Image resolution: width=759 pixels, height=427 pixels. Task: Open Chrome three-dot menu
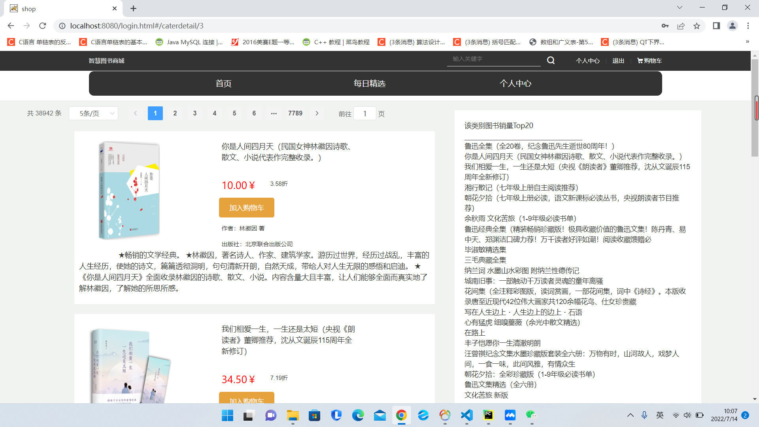coord(748,26)
